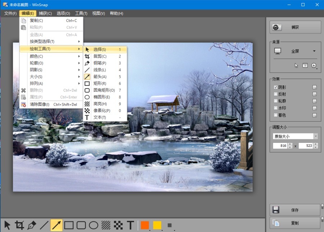Select the Pen tool in bottom toolbar
Image resolution: width=324 pixels, height=232 pixels.
coord(32,225)
